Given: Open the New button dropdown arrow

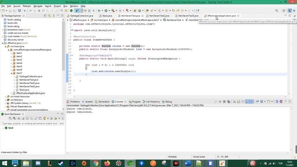Looking at the screenshot, I should (x=6, y=11).
